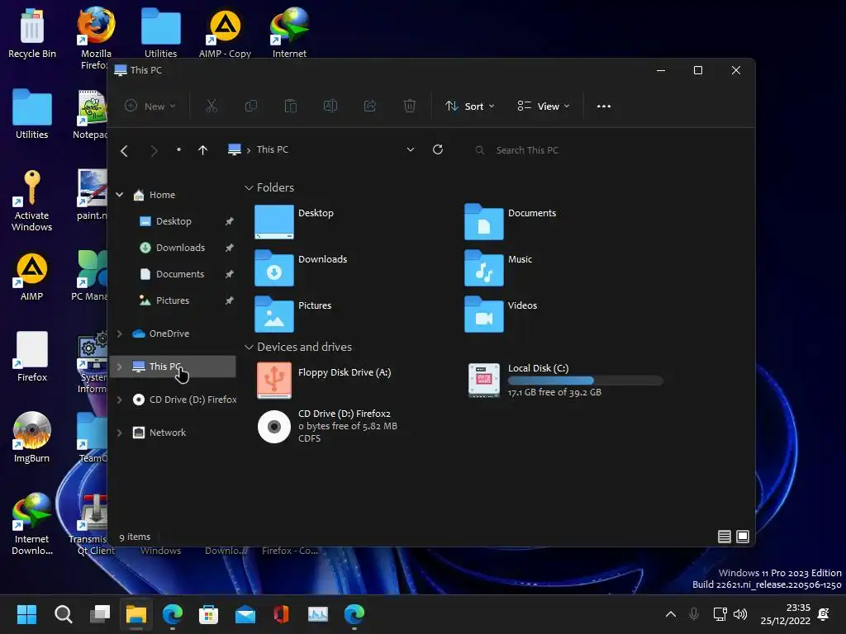Go back with the Back arrow
The height and width of the screenshot is (634, 846).
(124, 150)
